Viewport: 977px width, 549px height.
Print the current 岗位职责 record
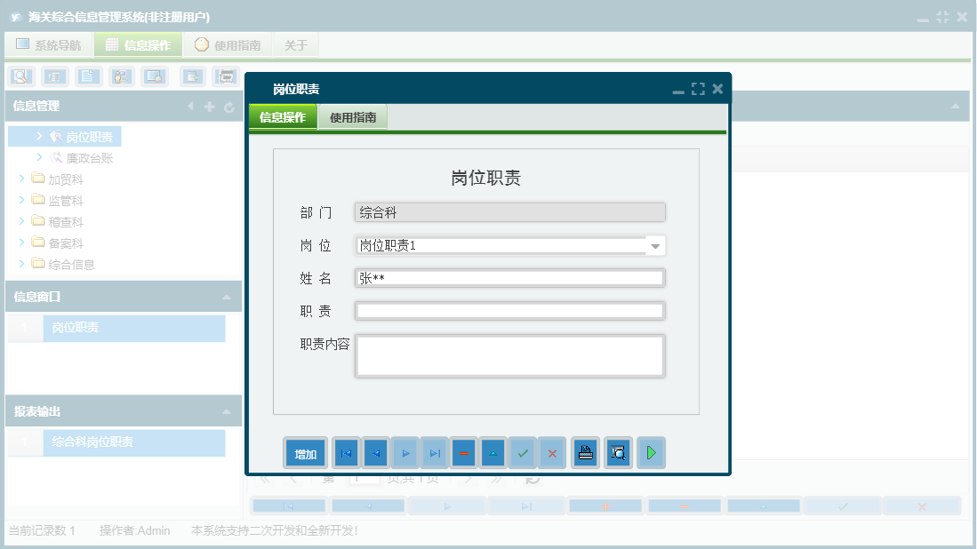pyautogui.click(x=585, y=452)
